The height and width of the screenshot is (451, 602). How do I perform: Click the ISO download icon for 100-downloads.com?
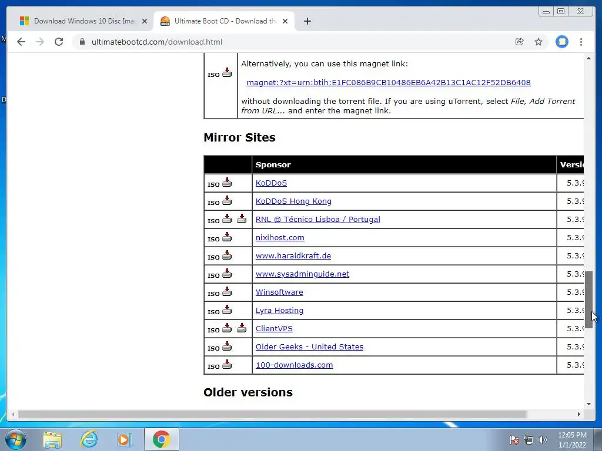227,364
